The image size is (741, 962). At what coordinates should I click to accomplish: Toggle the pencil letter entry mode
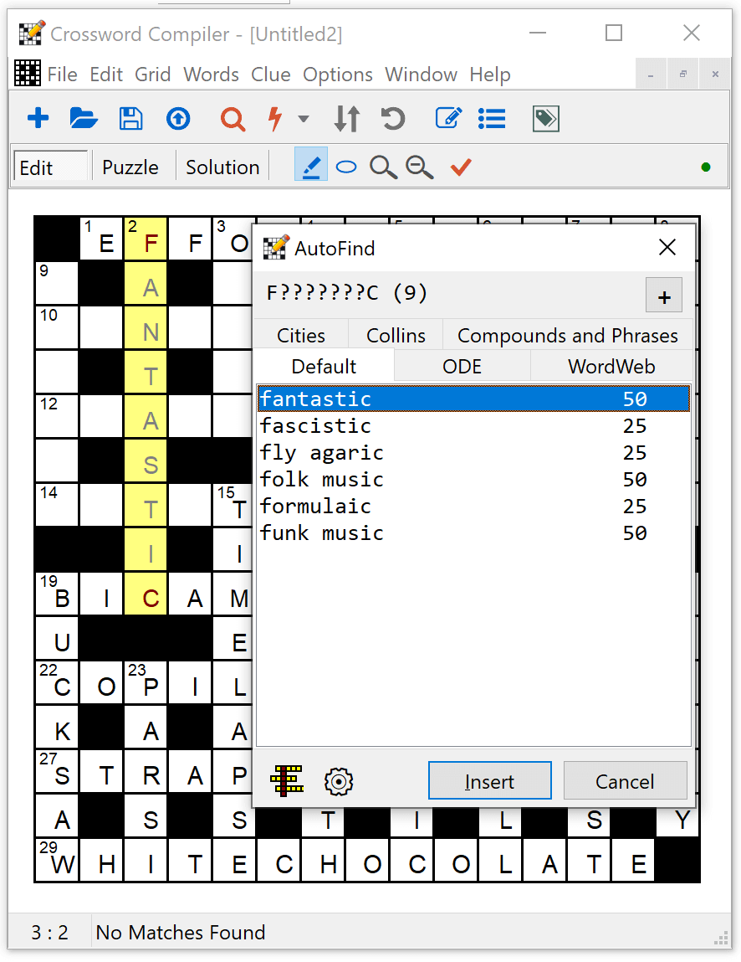(x=310, y=165)
